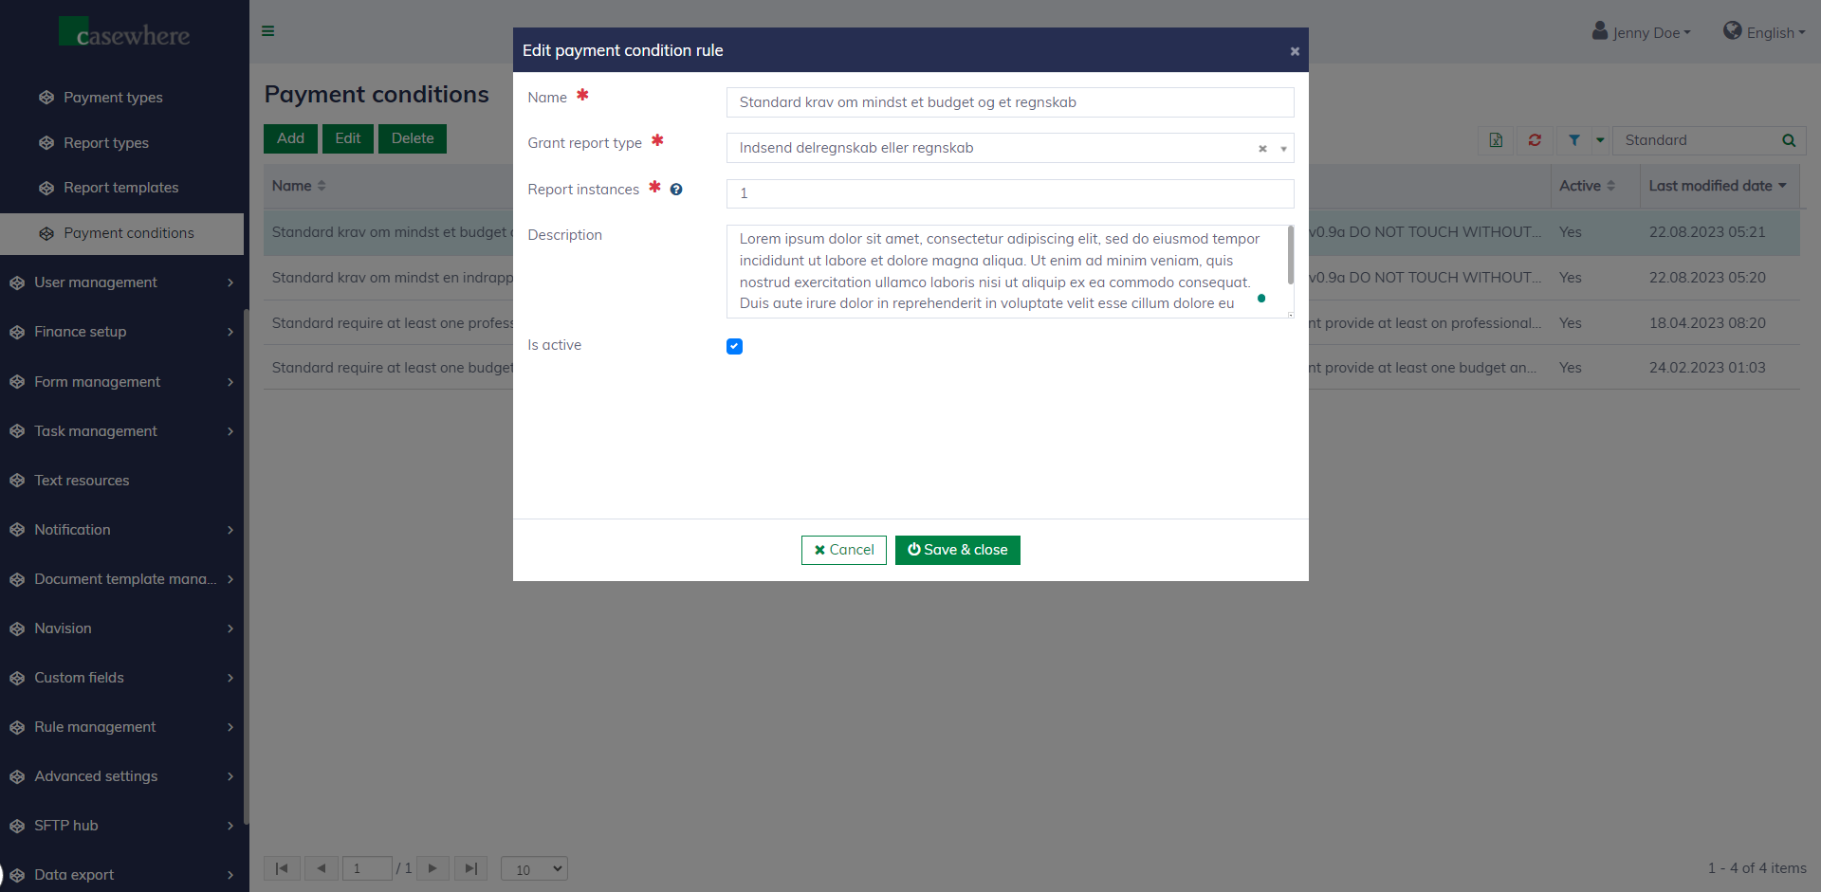Toggle the Is active checkbox
Viewport: 1821px width, 892px height.
point(734,346)
